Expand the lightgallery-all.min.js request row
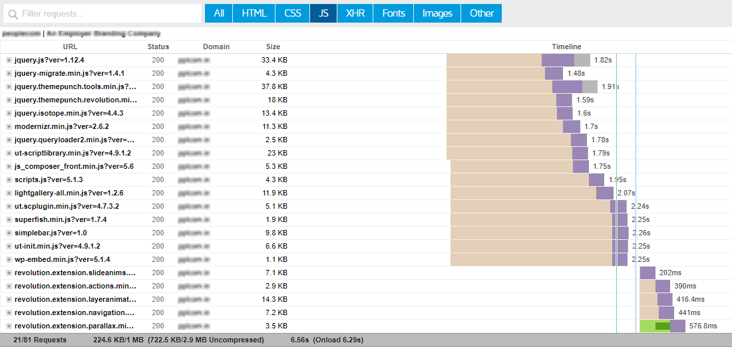 [9, 193]
